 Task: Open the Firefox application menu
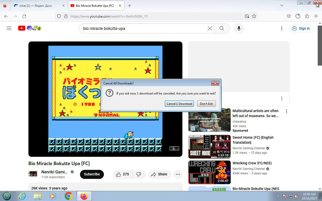pyautogui.click(x=316, y=16)
